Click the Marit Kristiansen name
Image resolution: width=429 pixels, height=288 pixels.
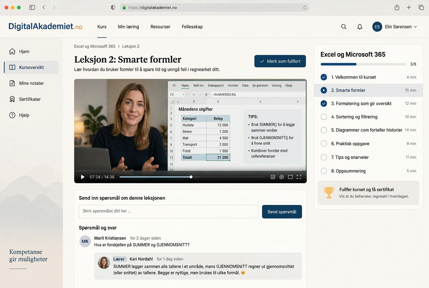[x=110, y=238]
